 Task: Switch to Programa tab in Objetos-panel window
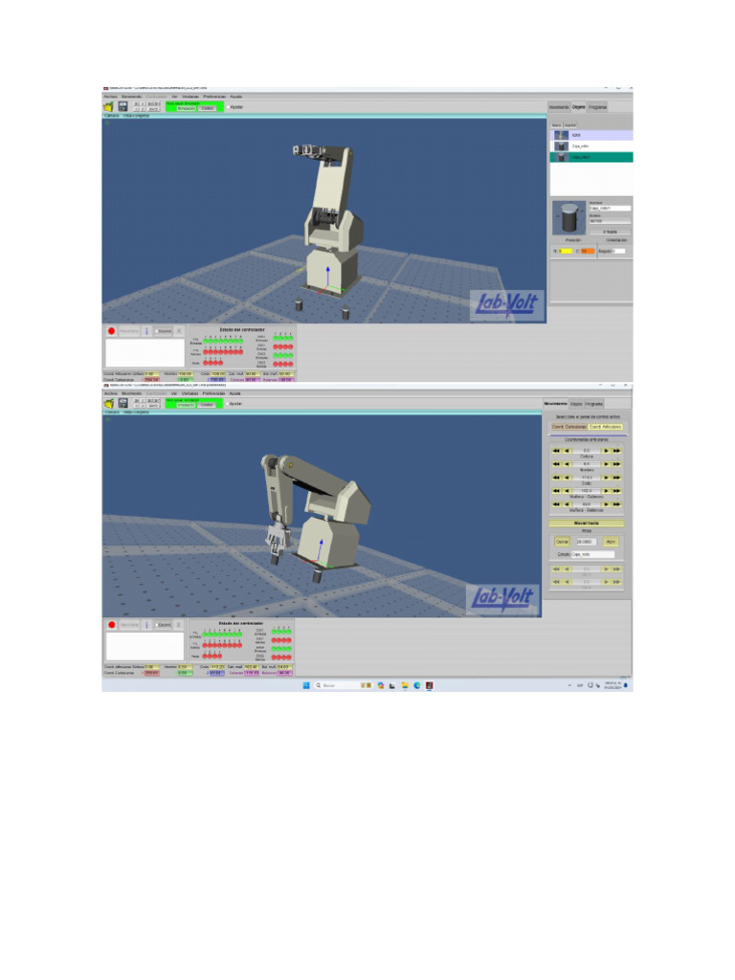[x=597, y=107]
